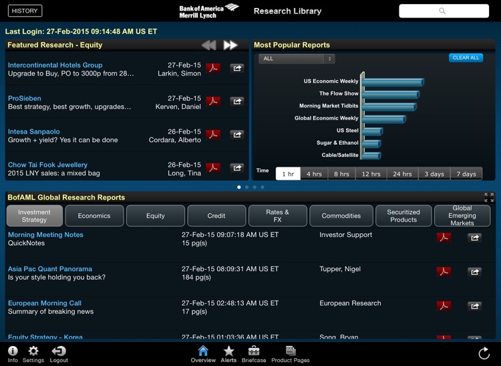Share the Asia Pac Quant Panorama report
This screenshot has height=366, width=501.
[x=474, y=272]
